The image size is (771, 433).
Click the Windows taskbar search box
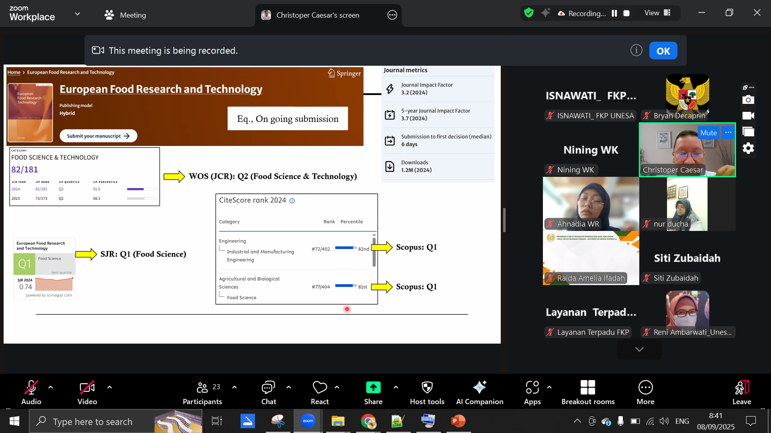[92, 421]
